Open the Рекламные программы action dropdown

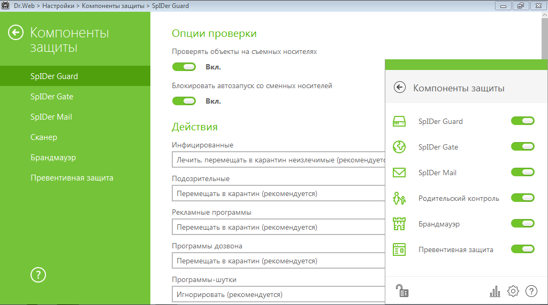point(278,227)
